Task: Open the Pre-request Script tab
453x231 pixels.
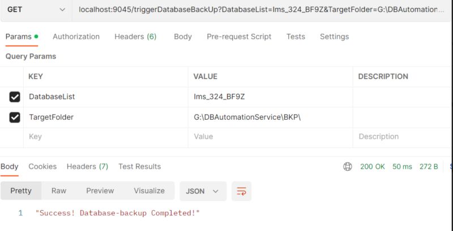Action: 239,37
